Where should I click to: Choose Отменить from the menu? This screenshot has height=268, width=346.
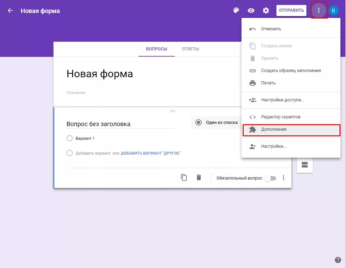291,29
